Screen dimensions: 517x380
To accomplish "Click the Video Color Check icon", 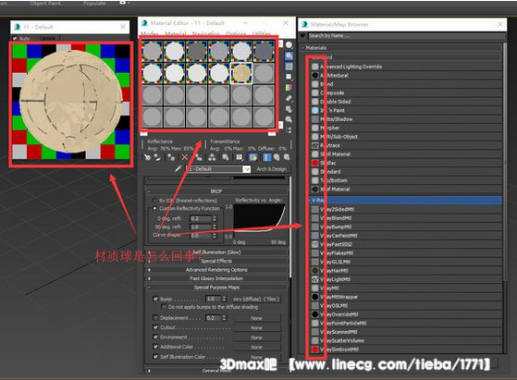I will [289, 88].
